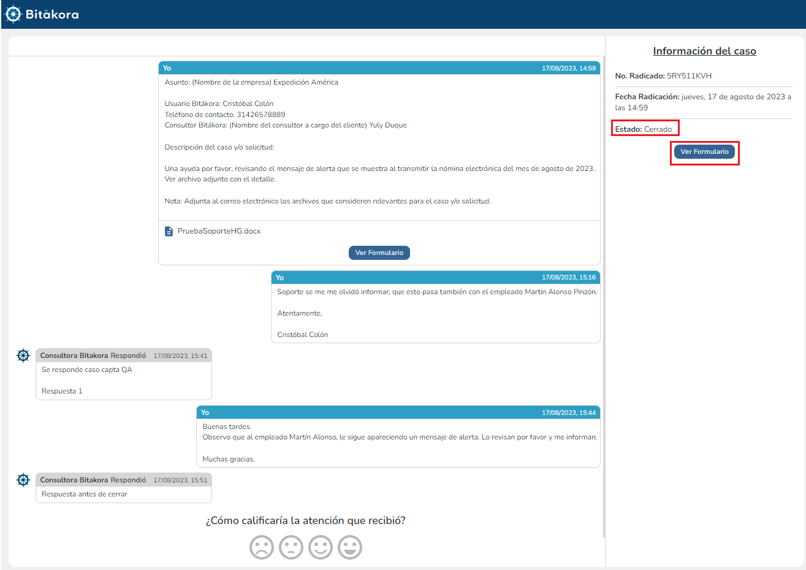Click the message header dated 17/08/2023, 15:16
The image size is (806, 570).
(x=435, y=278)
